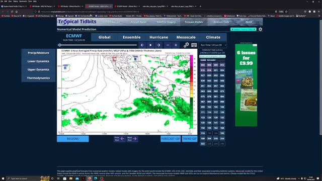This screenshot has width=322, height=181.
Task: Open Microsoft Edge from the taskbar
Action: click(x=96, y=178)
